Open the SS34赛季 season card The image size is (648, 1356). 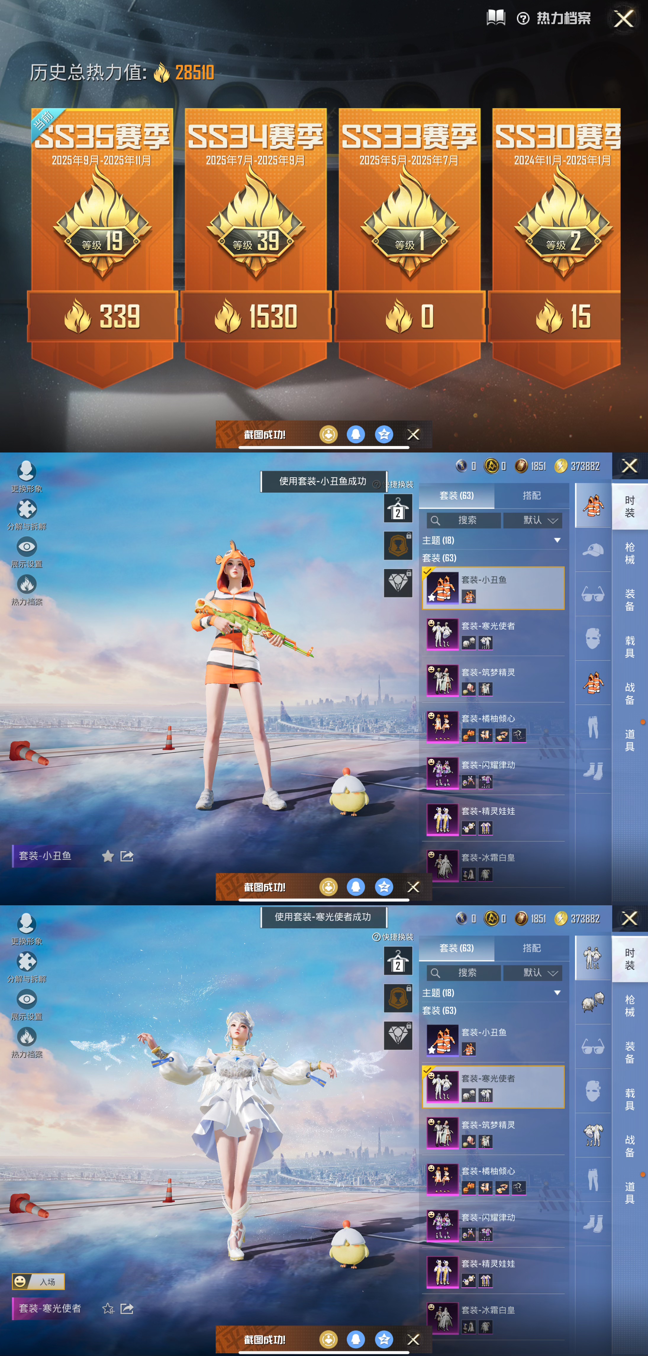coord(256,232)
